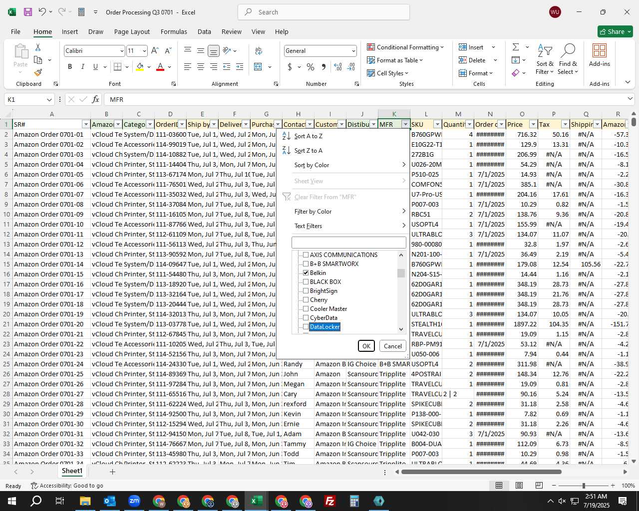Screen dimensions: 639x511
Task: Check BrightSign filter checkbox
Action: [306, 290]
